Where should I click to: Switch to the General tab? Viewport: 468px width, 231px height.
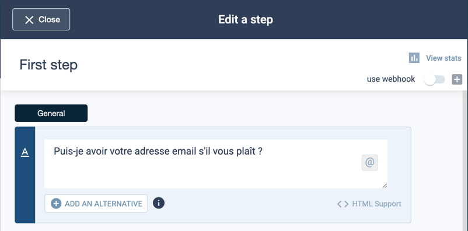click(51, 113)
